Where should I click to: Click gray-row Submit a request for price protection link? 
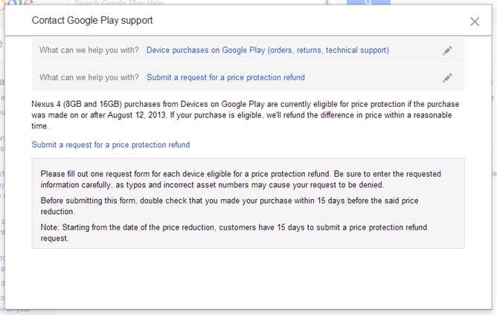point(225,77)
